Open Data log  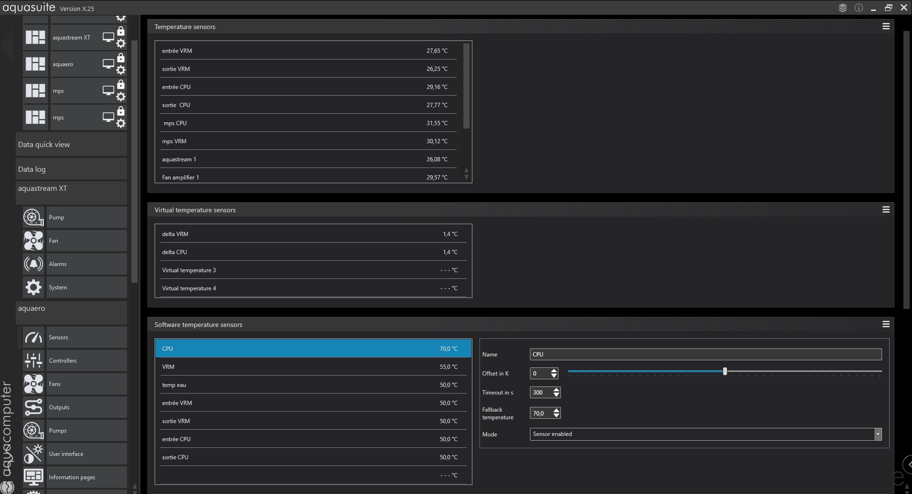click(x=71, y=169)
